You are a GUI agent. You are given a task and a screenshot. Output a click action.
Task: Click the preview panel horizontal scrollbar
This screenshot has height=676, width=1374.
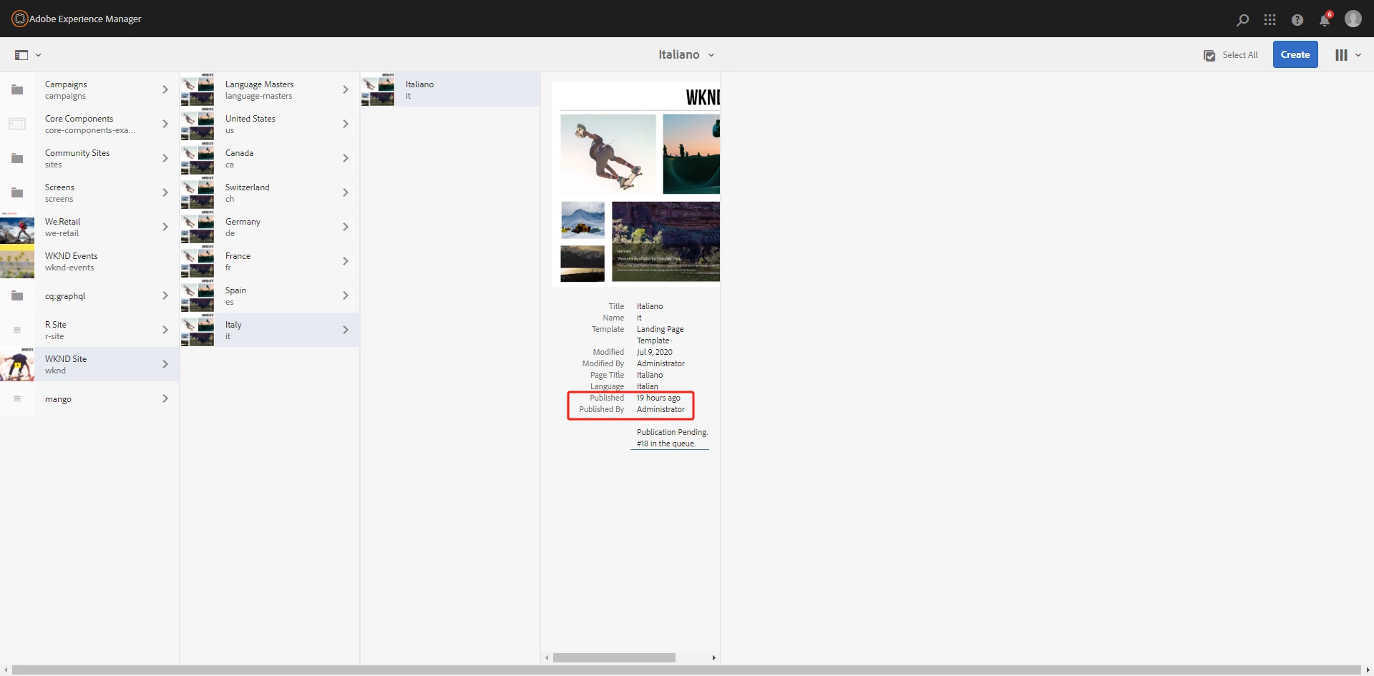(614, 657)
